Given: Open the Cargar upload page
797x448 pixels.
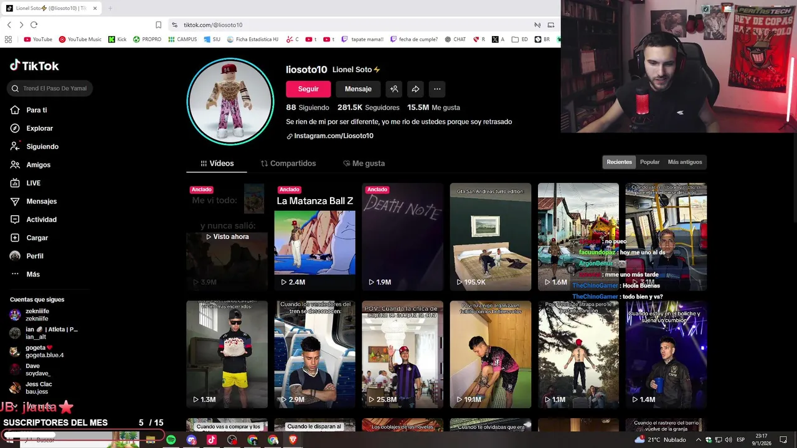Looking at the screenshot, I should pyautogui.click(x=29, y=238).
